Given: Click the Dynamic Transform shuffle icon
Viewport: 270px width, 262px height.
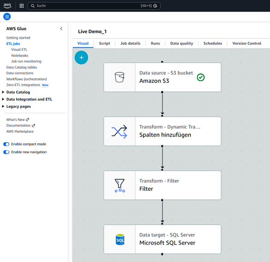Looking at the screenshot, I should click(x=119, y=131).
